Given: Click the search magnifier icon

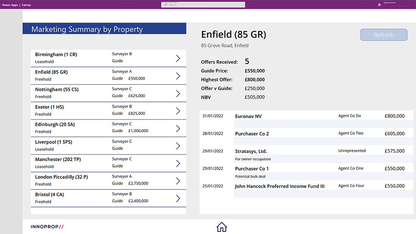Looking at the screenshot, I should (166, 5).
